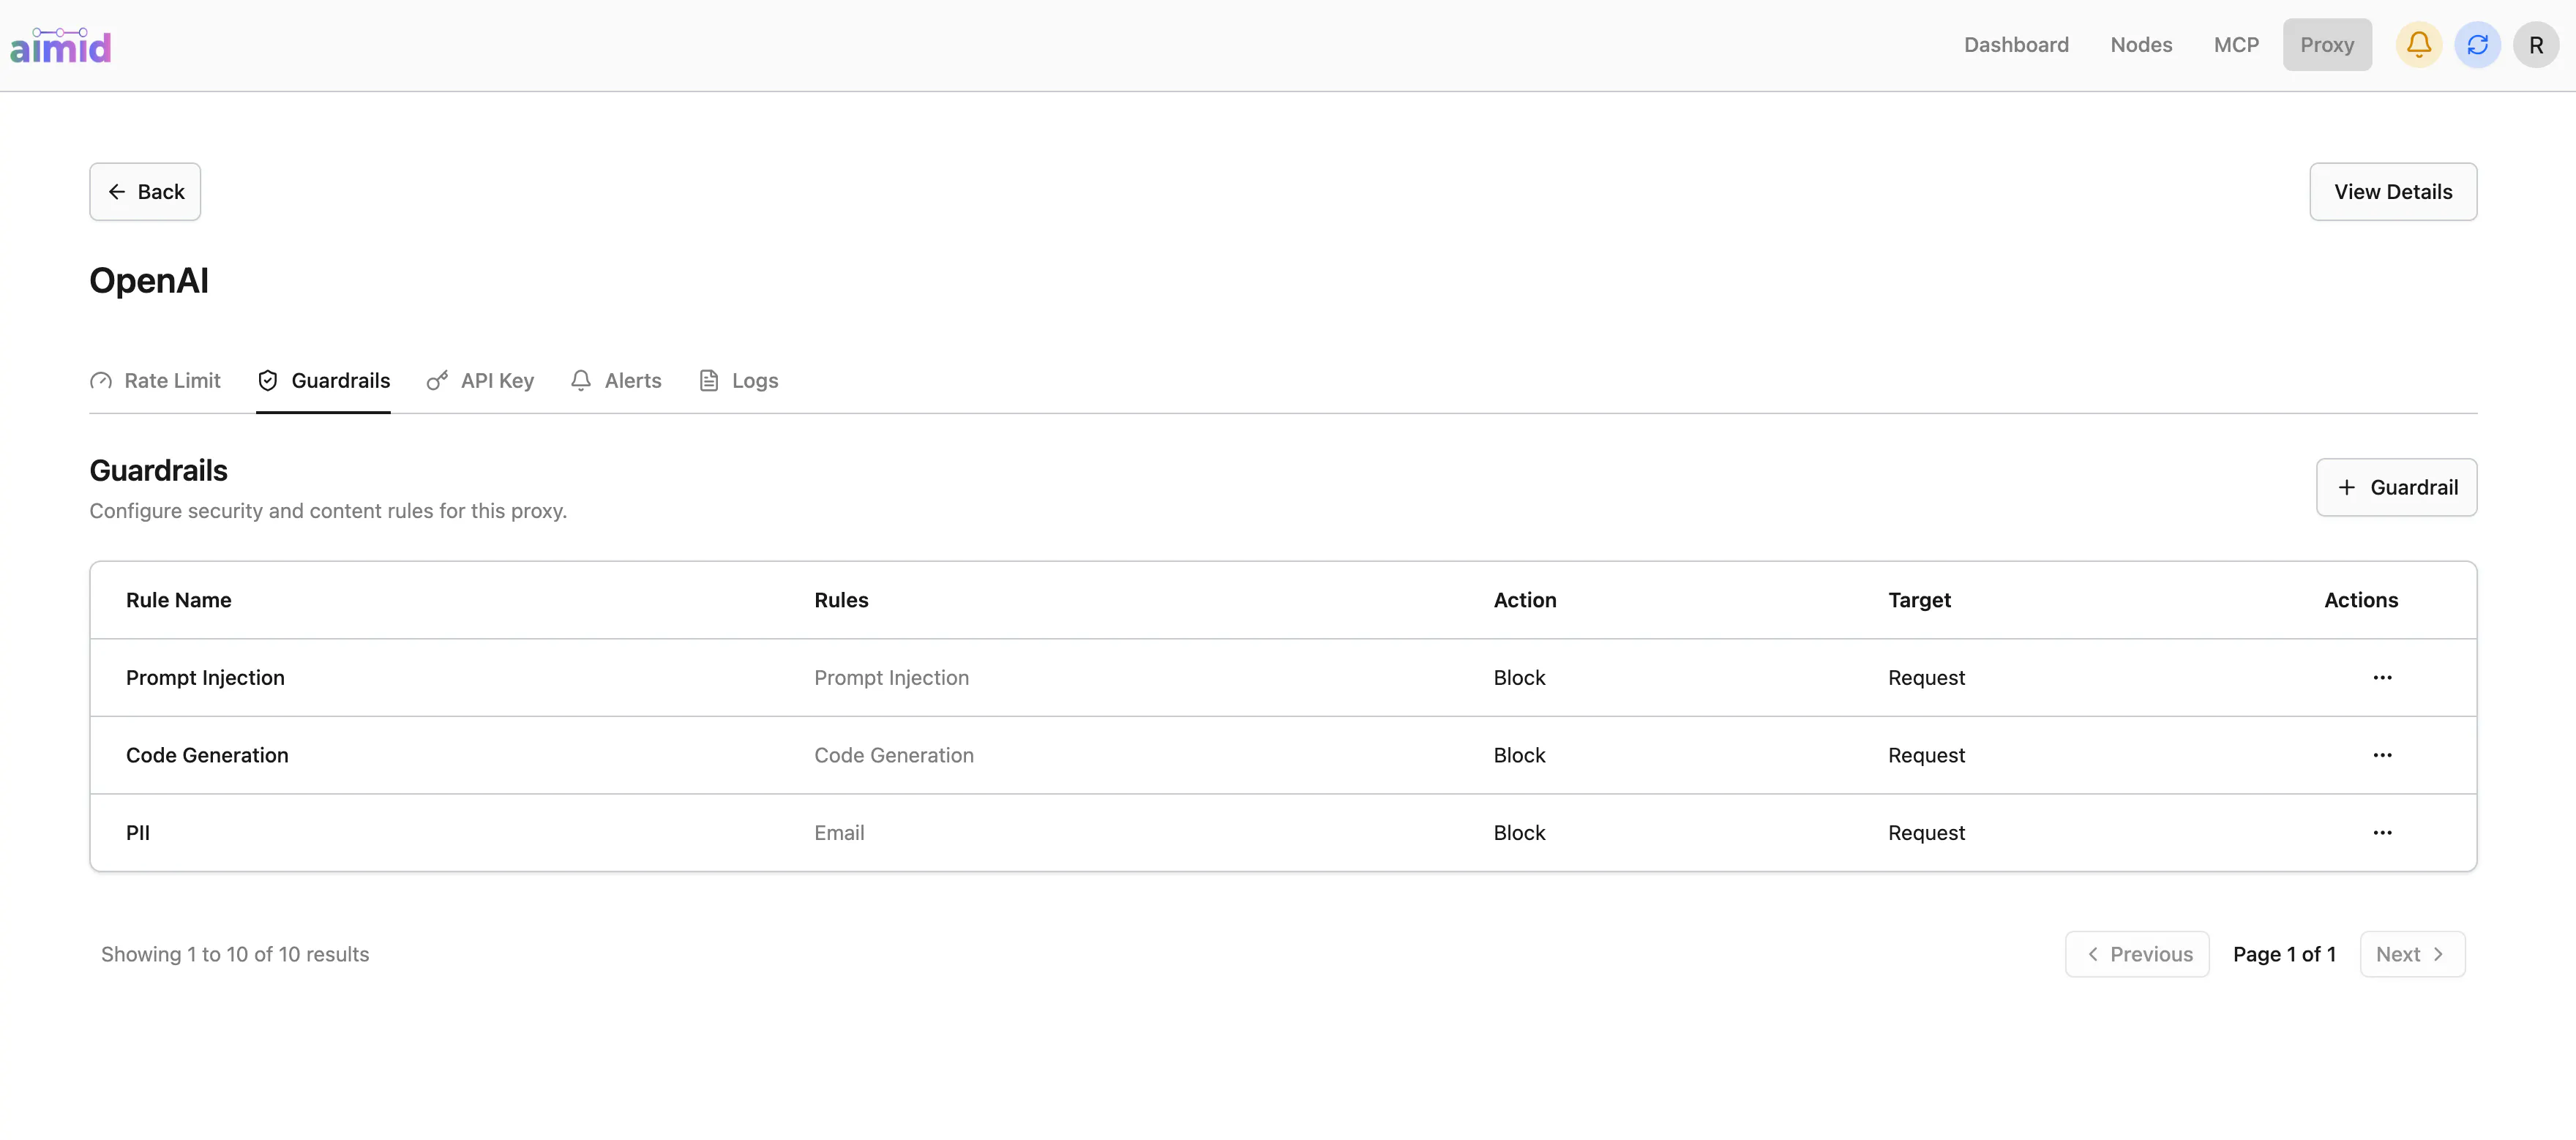Open the Logs tab

(x=738, y=381)
